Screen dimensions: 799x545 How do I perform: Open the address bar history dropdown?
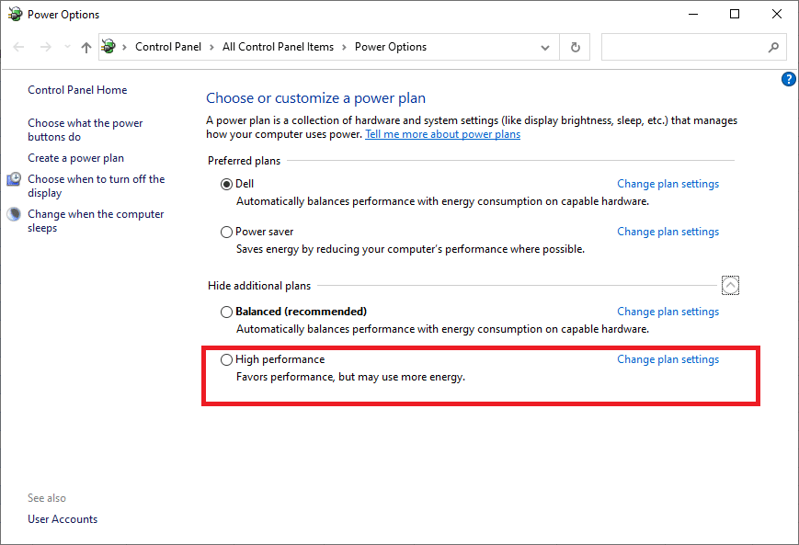tap(546, 47)
